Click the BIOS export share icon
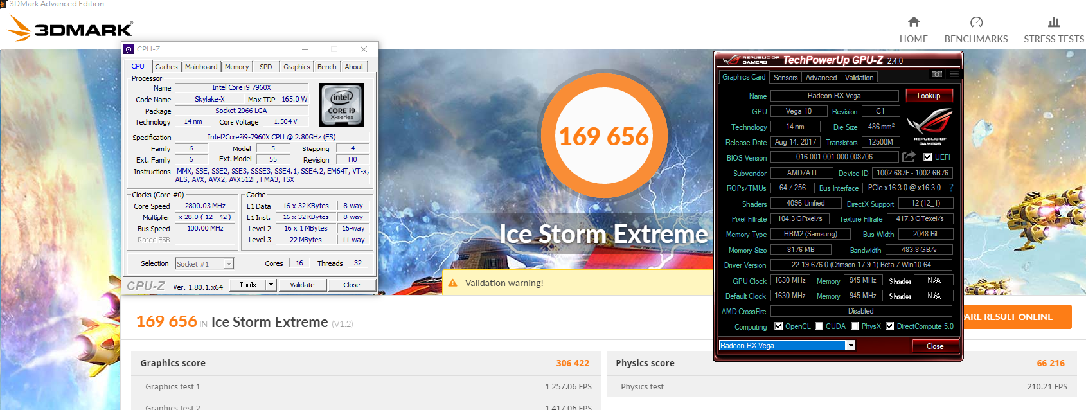 click(909, 156)
